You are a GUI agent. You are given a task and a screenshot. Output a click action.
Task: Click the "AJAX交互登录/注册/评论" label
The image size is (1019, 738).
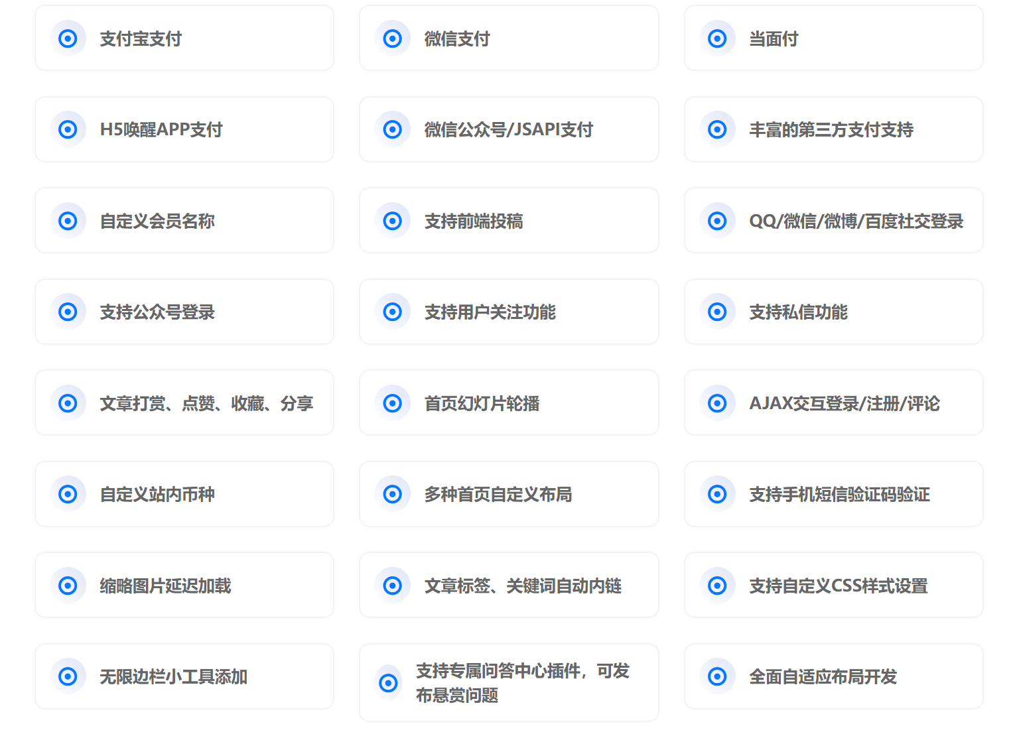click(x=845, y=404)
